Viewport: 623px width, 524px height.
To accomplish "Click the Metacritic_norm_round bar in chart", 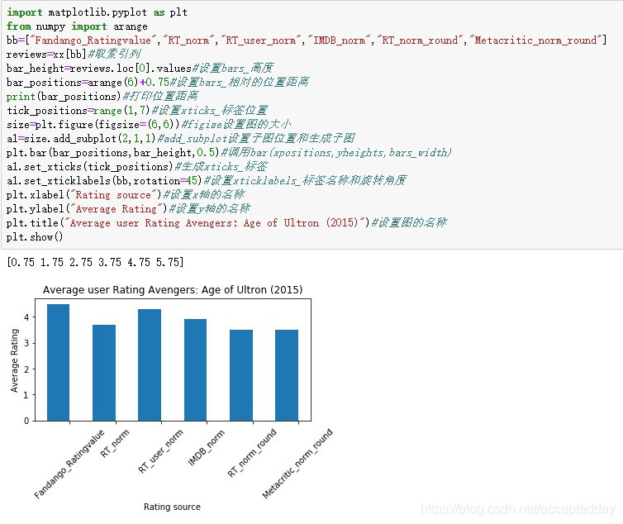I will pyautogui.click(x=287, y=375).
